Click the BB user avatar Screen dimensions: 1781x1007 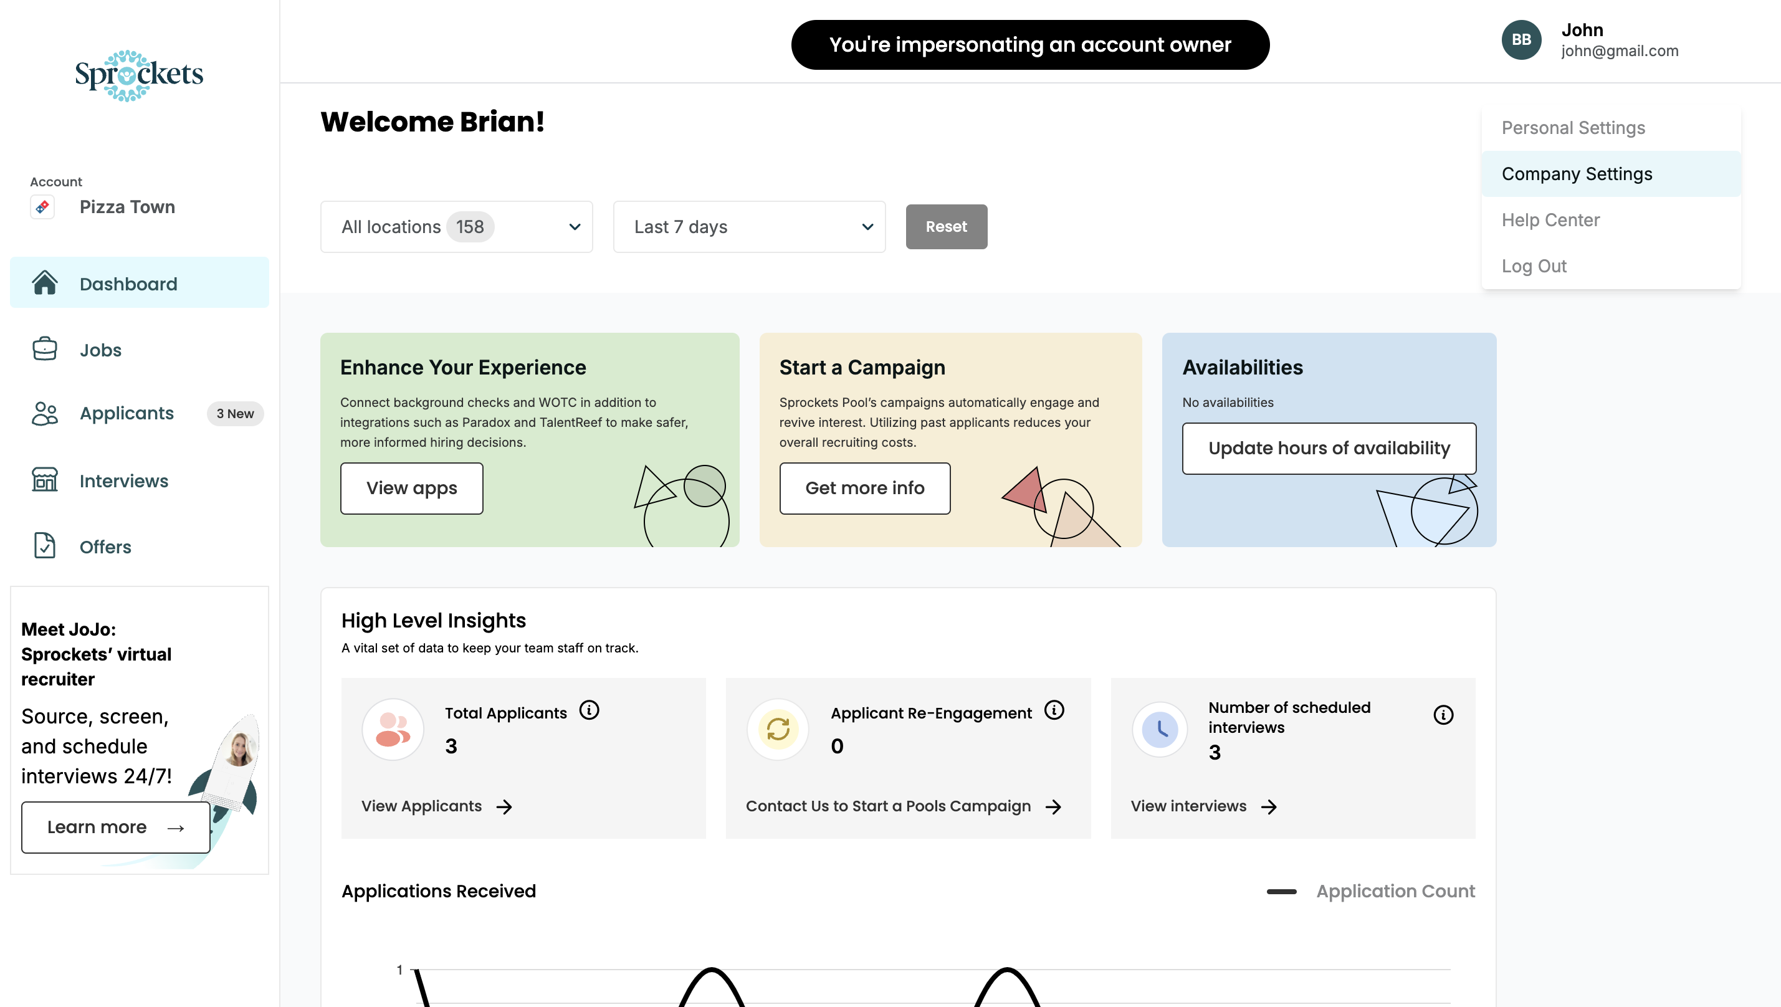click(x=1521, y=40)
